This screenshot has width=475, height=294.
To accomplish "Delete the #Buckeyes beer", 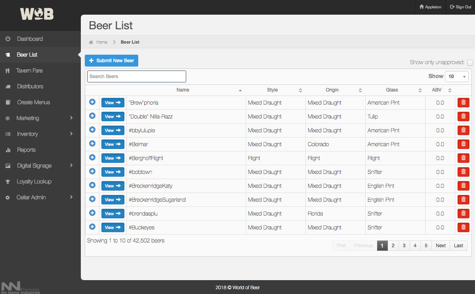I will pyautogui.click(x=463, y=227).
